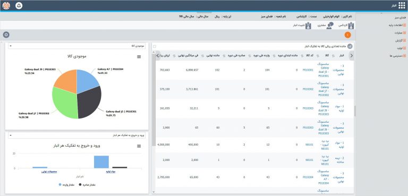Open the apps grid menu icon
Image resolution: width=408 pixels, height=196 pixels.
402,5
